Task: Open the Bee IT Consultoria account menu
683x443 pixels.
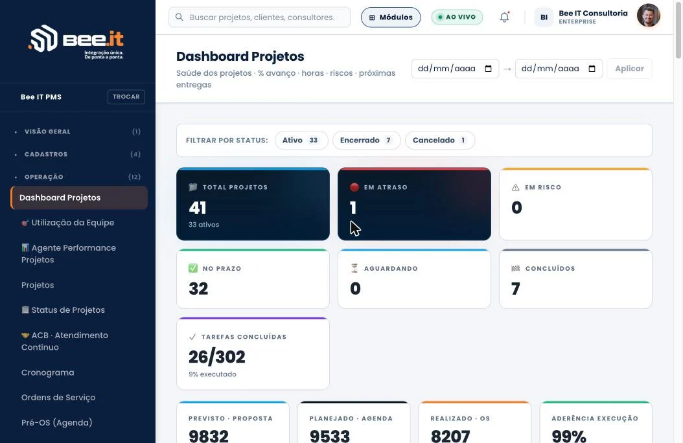Action: (593, 17)
